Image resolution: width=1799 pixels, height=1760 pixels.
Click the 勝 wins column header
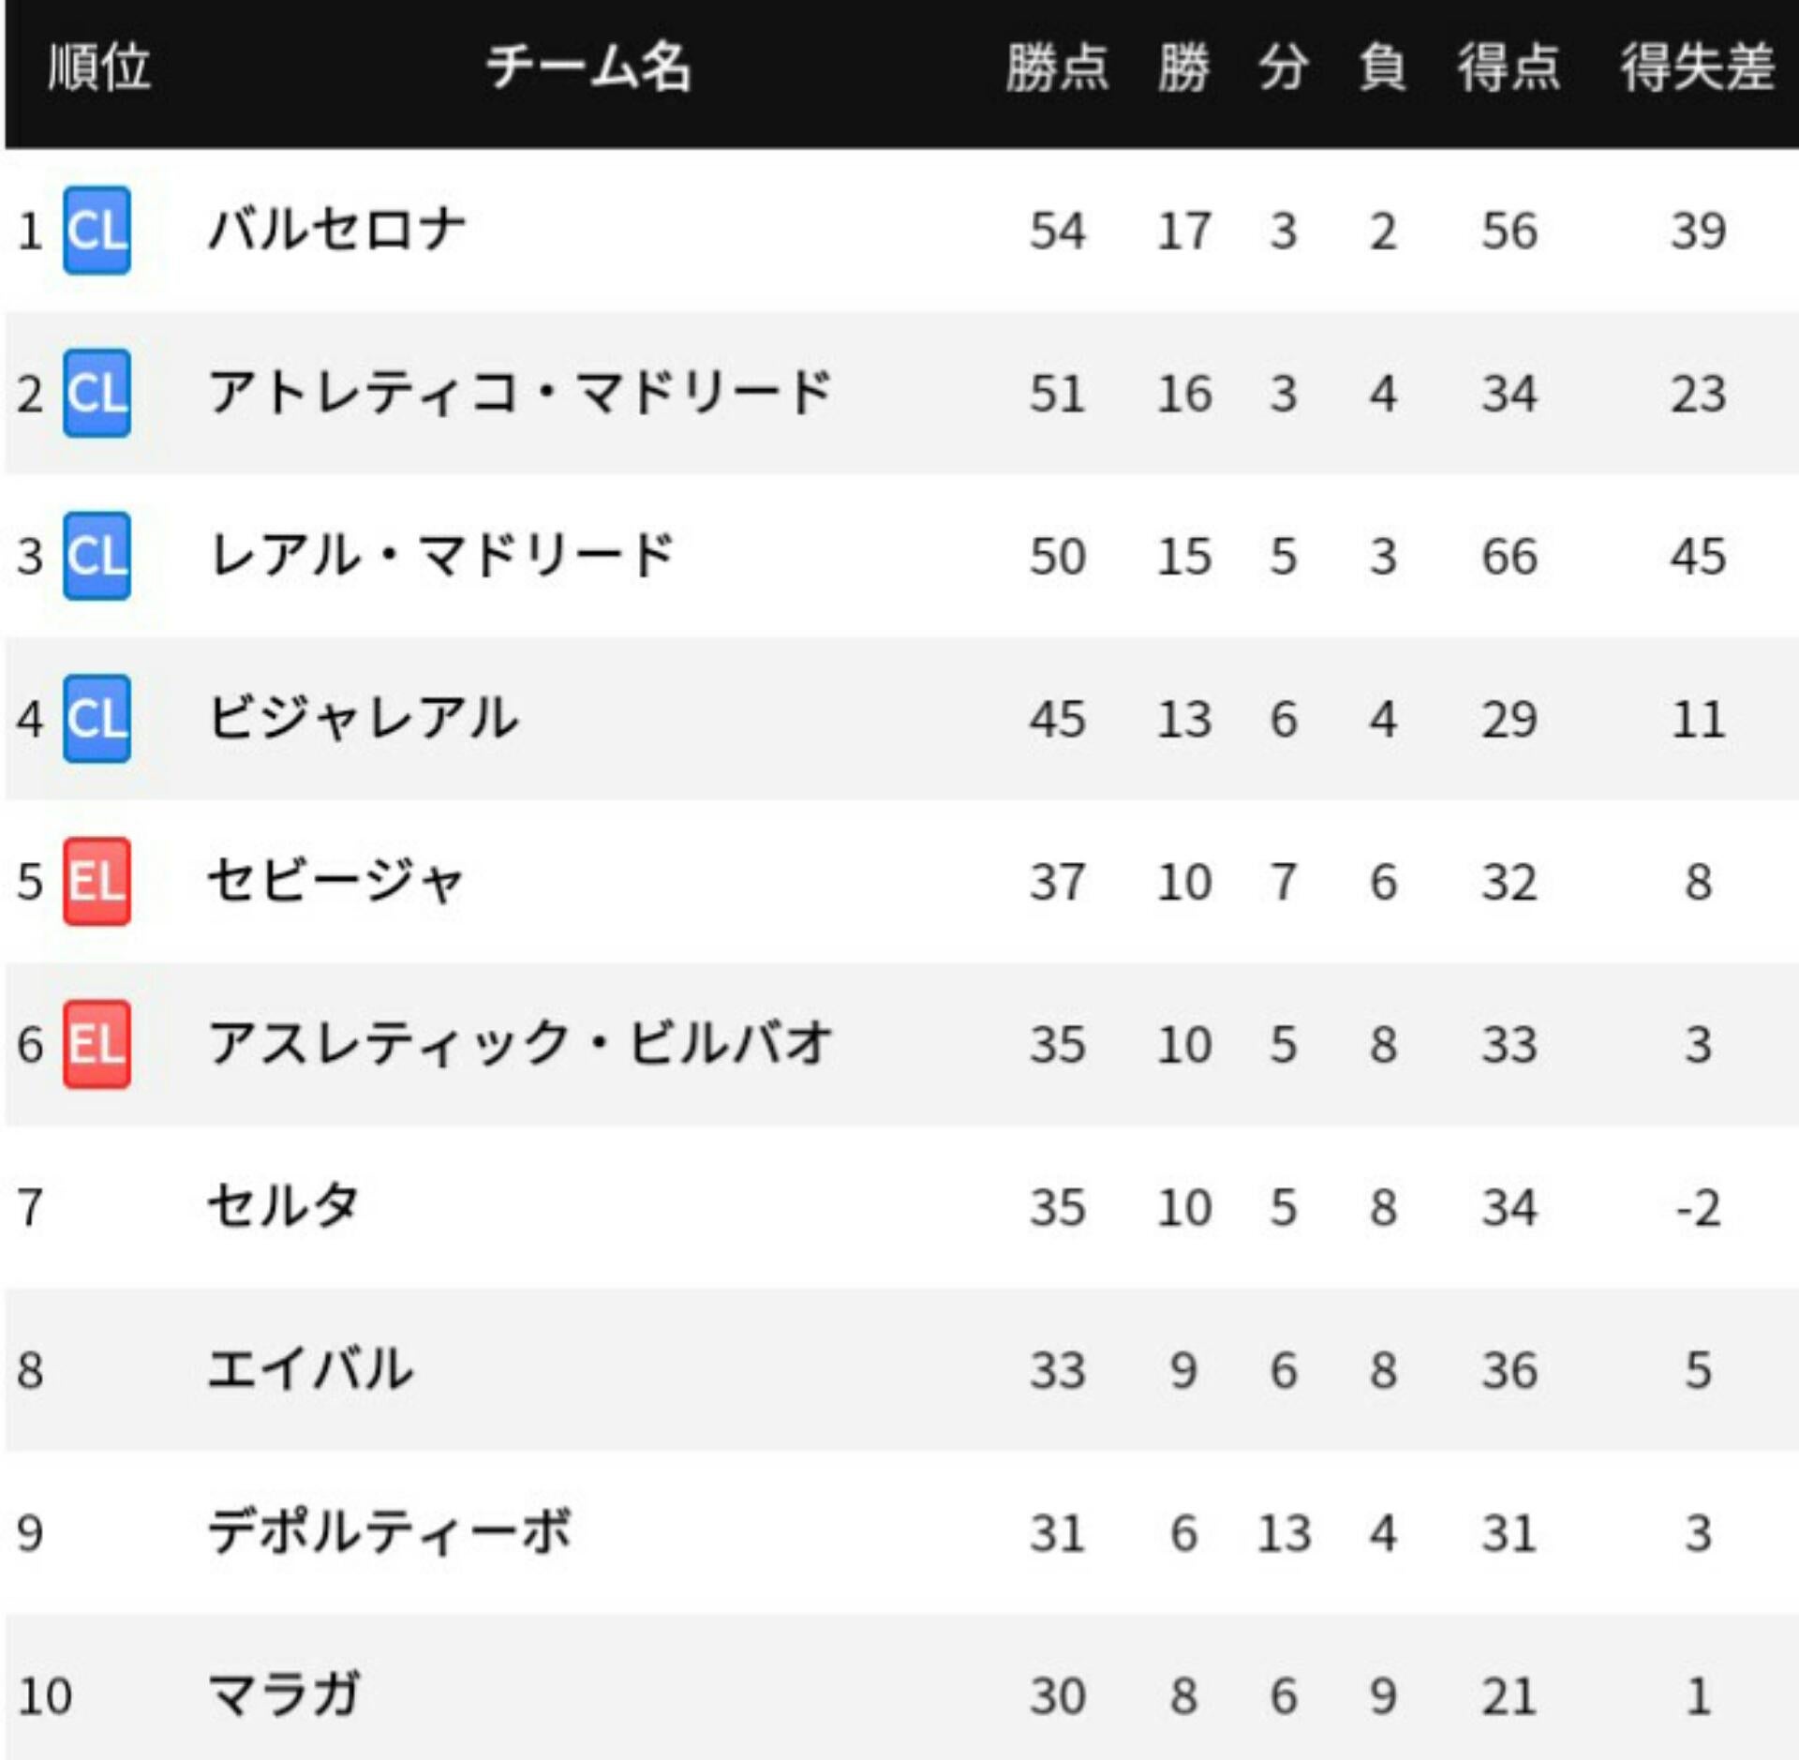[x=1183, y=67]
